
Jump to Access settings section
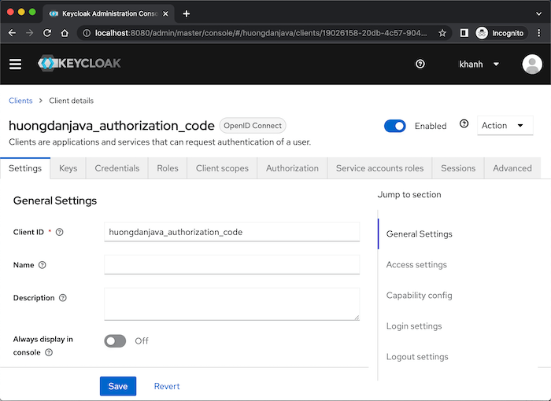(416, 264)
